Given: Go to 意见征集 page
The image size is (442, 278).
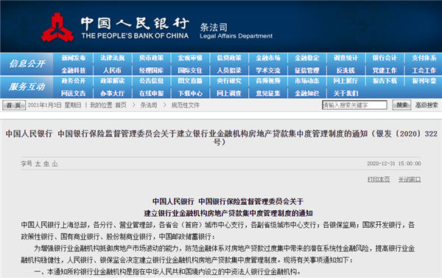Looking at the screenshot, I should 268,94.
